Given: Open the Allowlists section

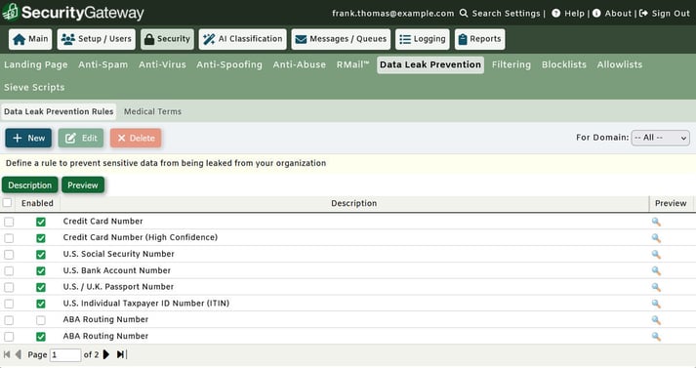Looking at the screenshot, I should click(x=620, y=64).
